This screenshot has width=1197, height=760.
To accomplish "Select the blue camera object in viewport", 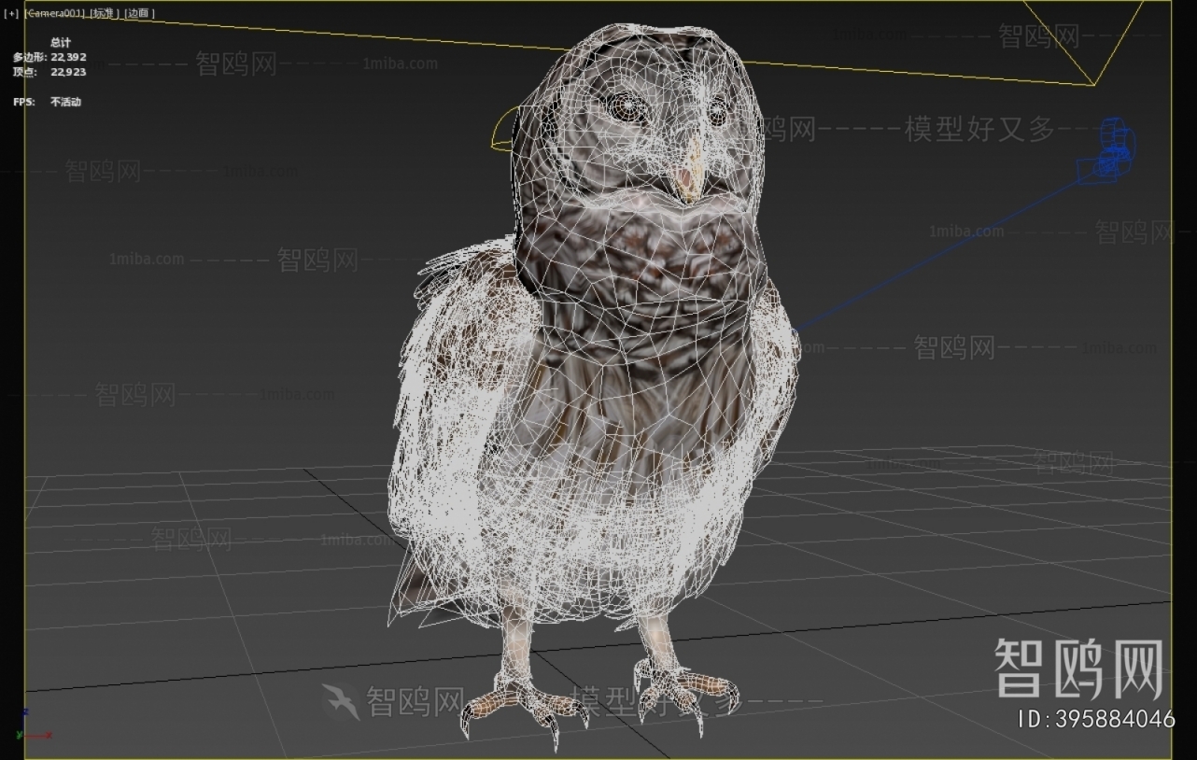I will 1108,151.
